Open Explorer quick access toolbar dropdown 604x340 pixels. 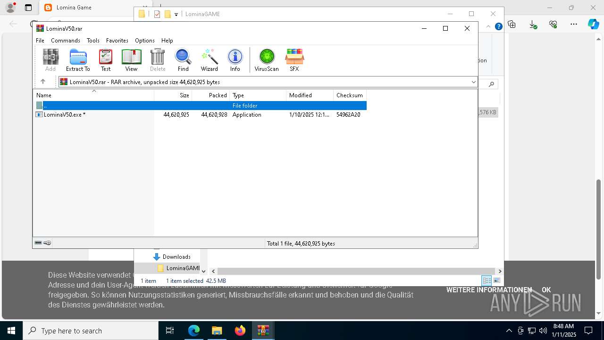point(176,14)
